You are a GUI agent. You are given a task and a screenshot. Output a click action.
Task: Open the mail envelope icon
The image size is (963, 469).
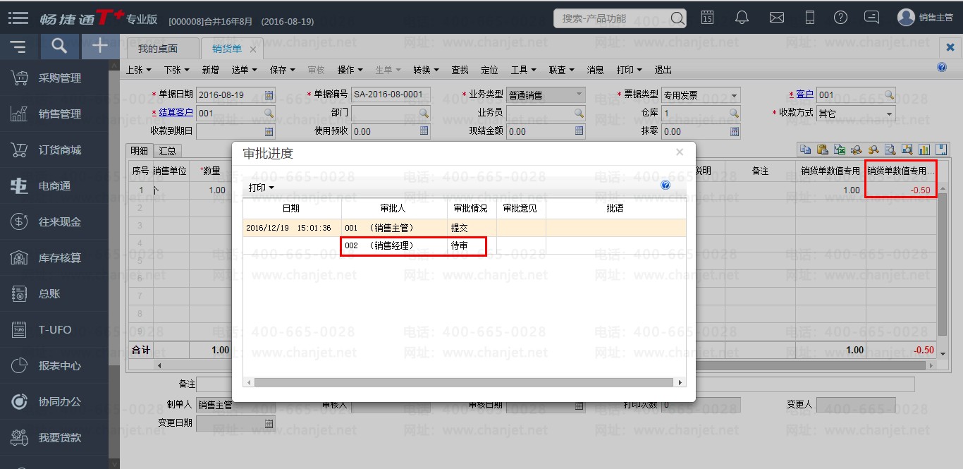coord(776,18)
